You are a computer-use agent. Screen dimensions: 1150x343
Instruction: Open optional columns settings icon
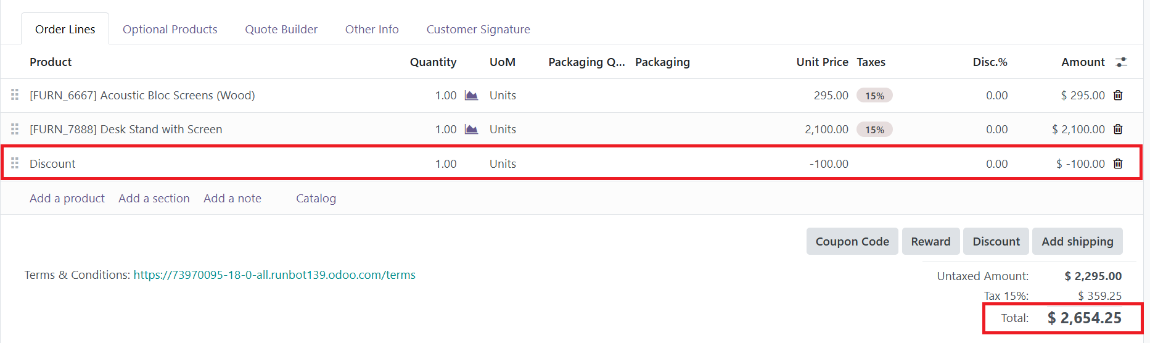pos(1122,62)
